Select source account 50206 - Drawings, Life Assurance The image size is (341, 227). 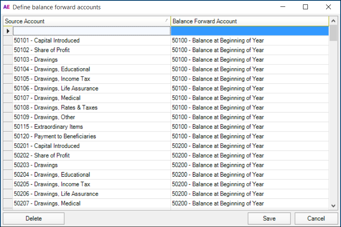coord(56,194)
